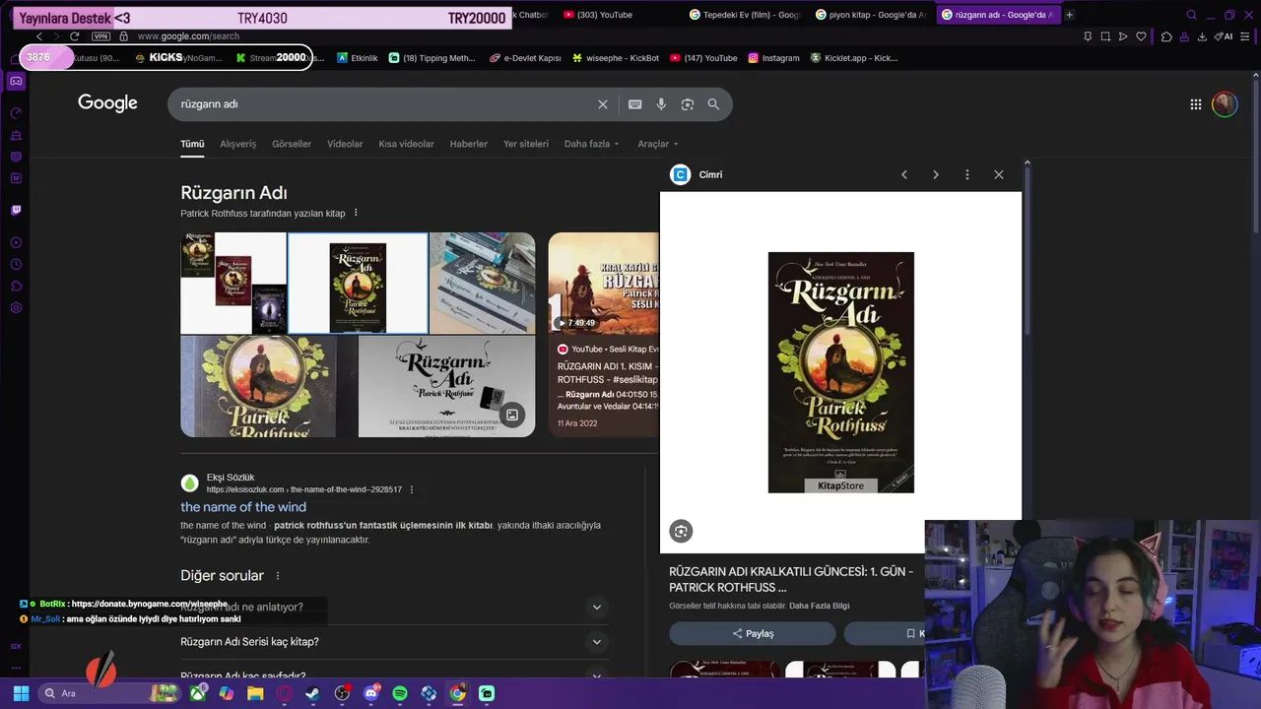Play the YouTube Sesli Kitap video thumbnail
1261x709 pixels.
603,284
